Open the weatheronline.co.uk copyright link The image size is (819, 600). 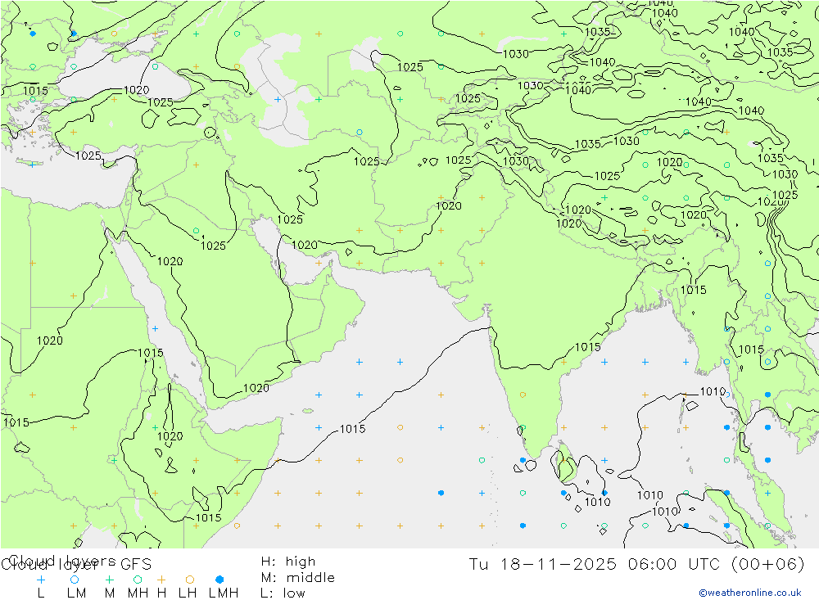750,593
